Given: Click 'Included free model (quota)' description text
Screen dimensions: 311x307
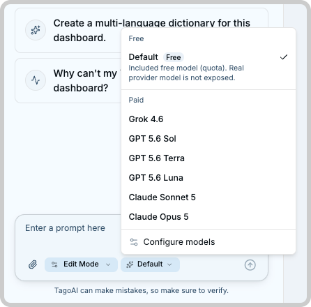Looking at the screenshot, I should (186, 73).
